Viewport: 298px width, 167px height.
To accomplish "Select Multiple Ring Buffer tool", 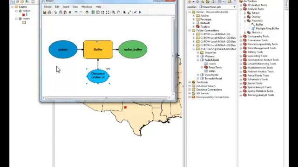I will [267, 29].
